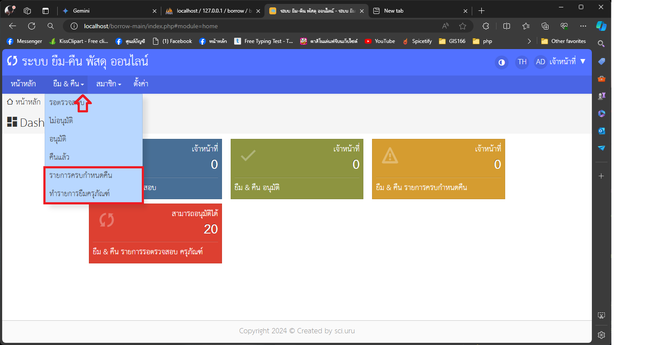666x345 pixels.
Task: Switch language with the TH button
Action: pyautogui.click(x=522, y=62)
